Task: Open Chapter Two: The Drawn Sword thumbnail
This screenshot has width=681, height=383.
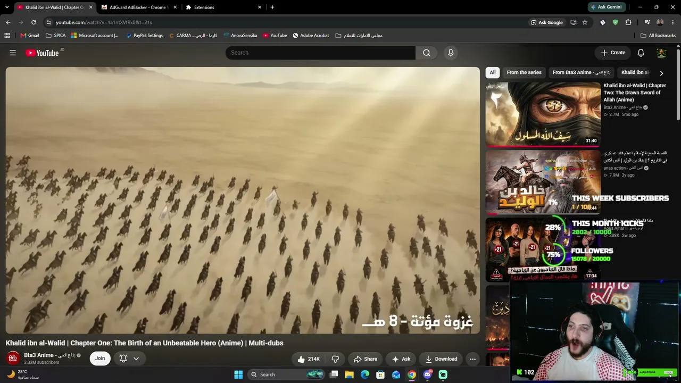Action: pos(543,114)
